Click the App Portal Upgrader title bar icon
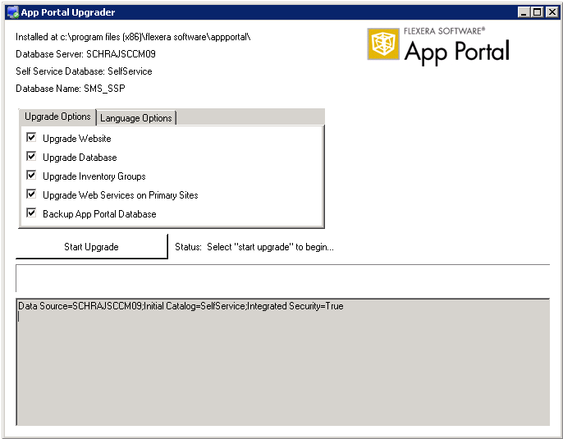The height and width of the screenshot is (439, 563). pos(13,12)
